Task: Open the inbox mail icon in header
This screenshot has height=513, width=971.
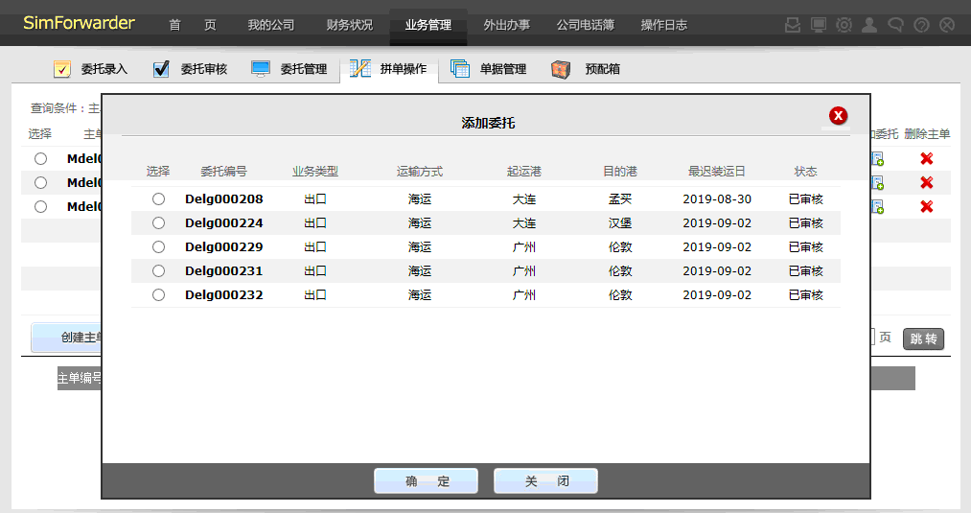Action: [x=793, y=25]
